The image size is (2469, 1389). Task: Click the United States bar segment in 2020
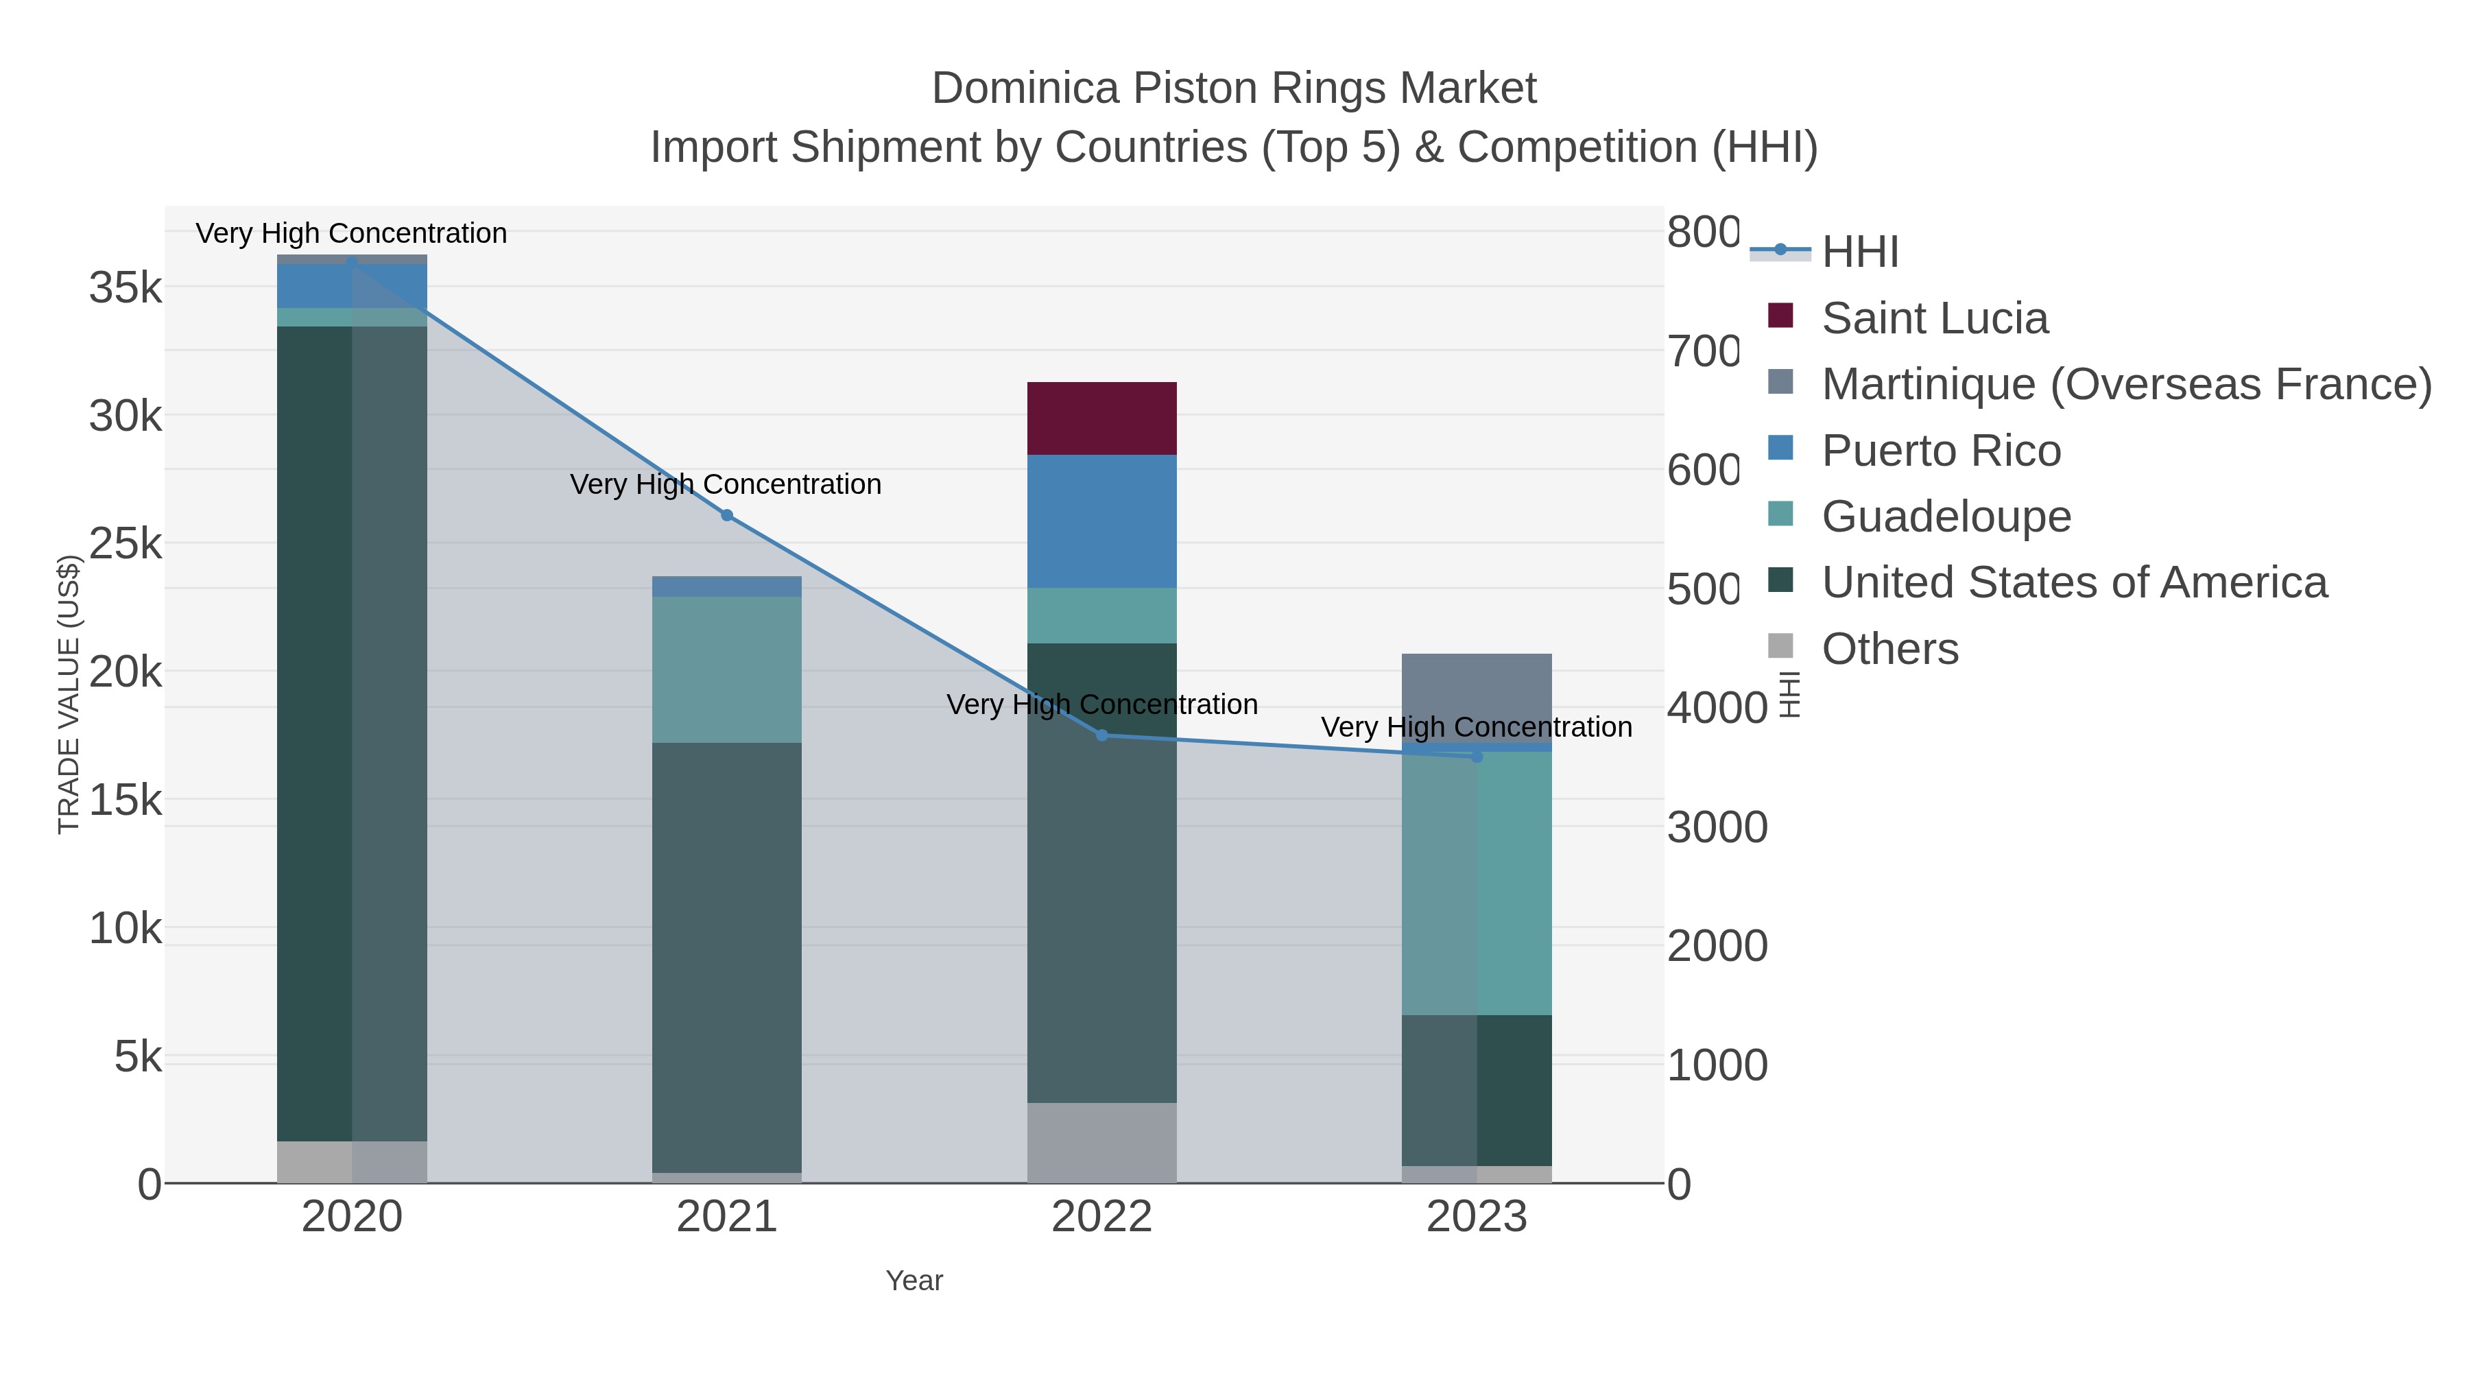pyautogui.click(x=352, y=734)
